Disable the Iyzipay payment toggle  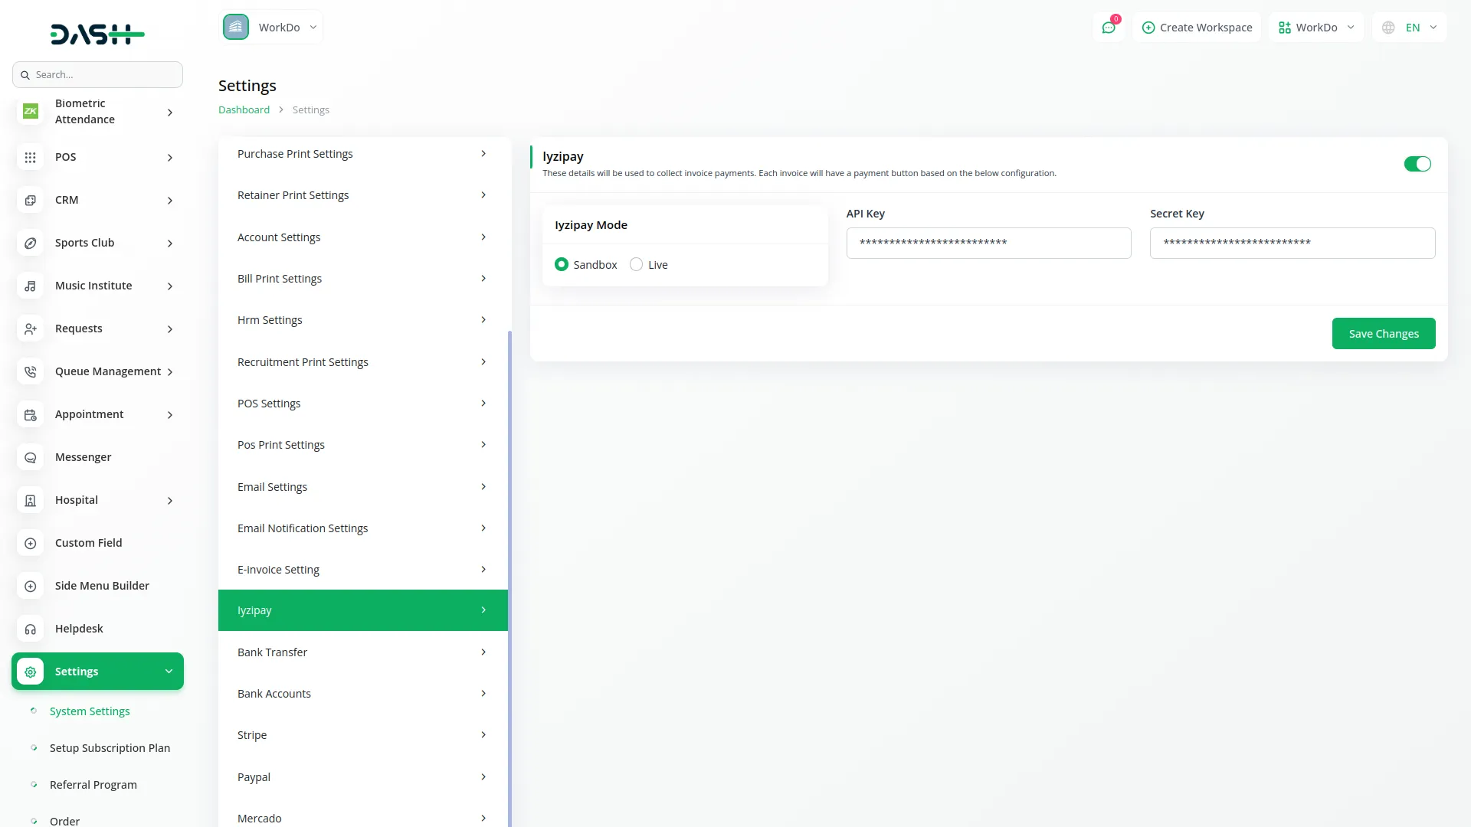coord(1417,164)
